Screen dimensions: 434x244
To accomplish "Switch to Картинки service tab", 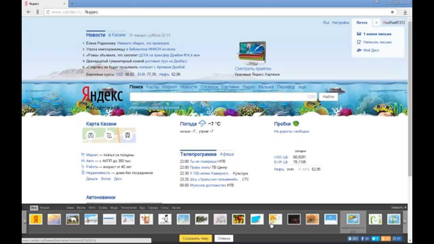I will pos(230,87).
